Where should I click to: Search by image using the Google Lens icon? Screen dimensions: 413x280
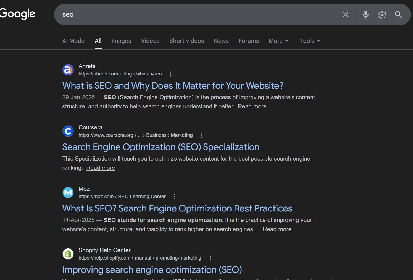[382, 14]
